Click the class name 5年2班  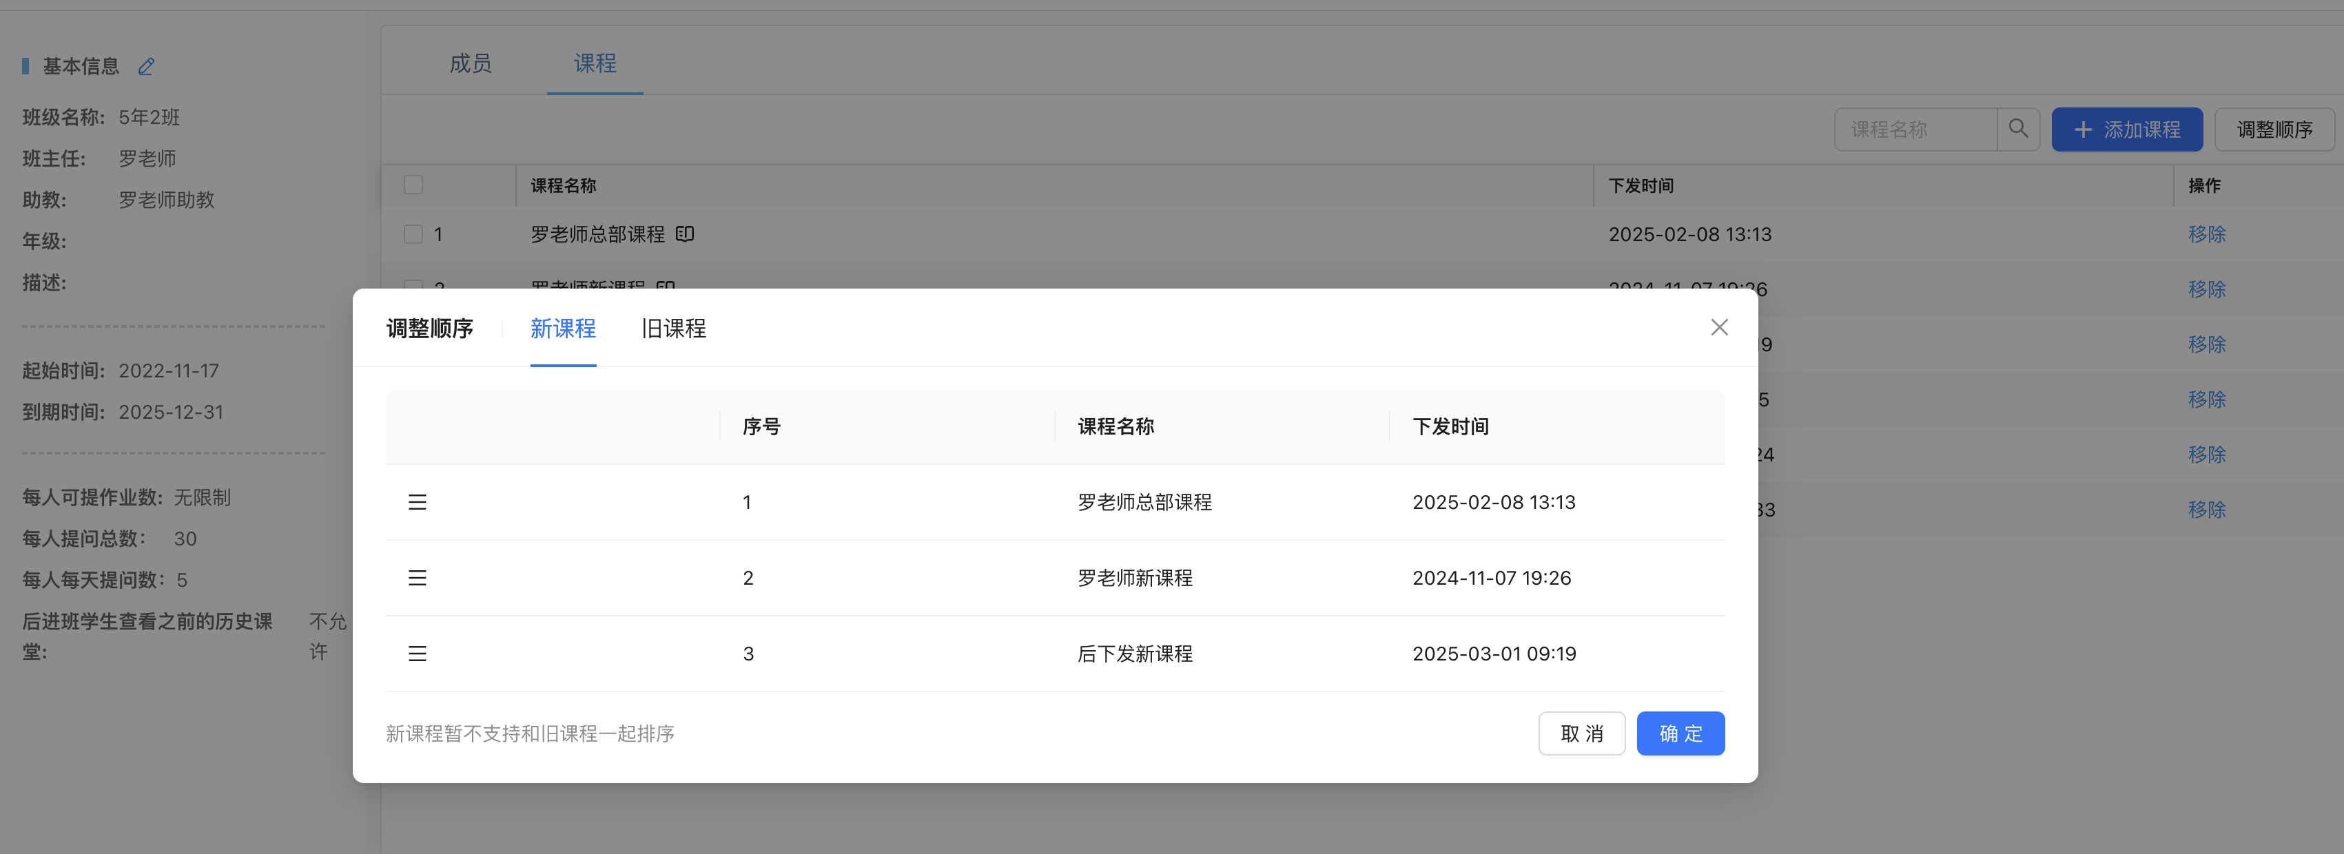point(150,117)
